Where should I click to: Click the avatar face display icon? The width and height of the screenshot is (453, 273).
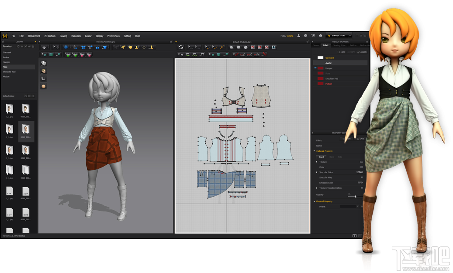coord(43,71)
